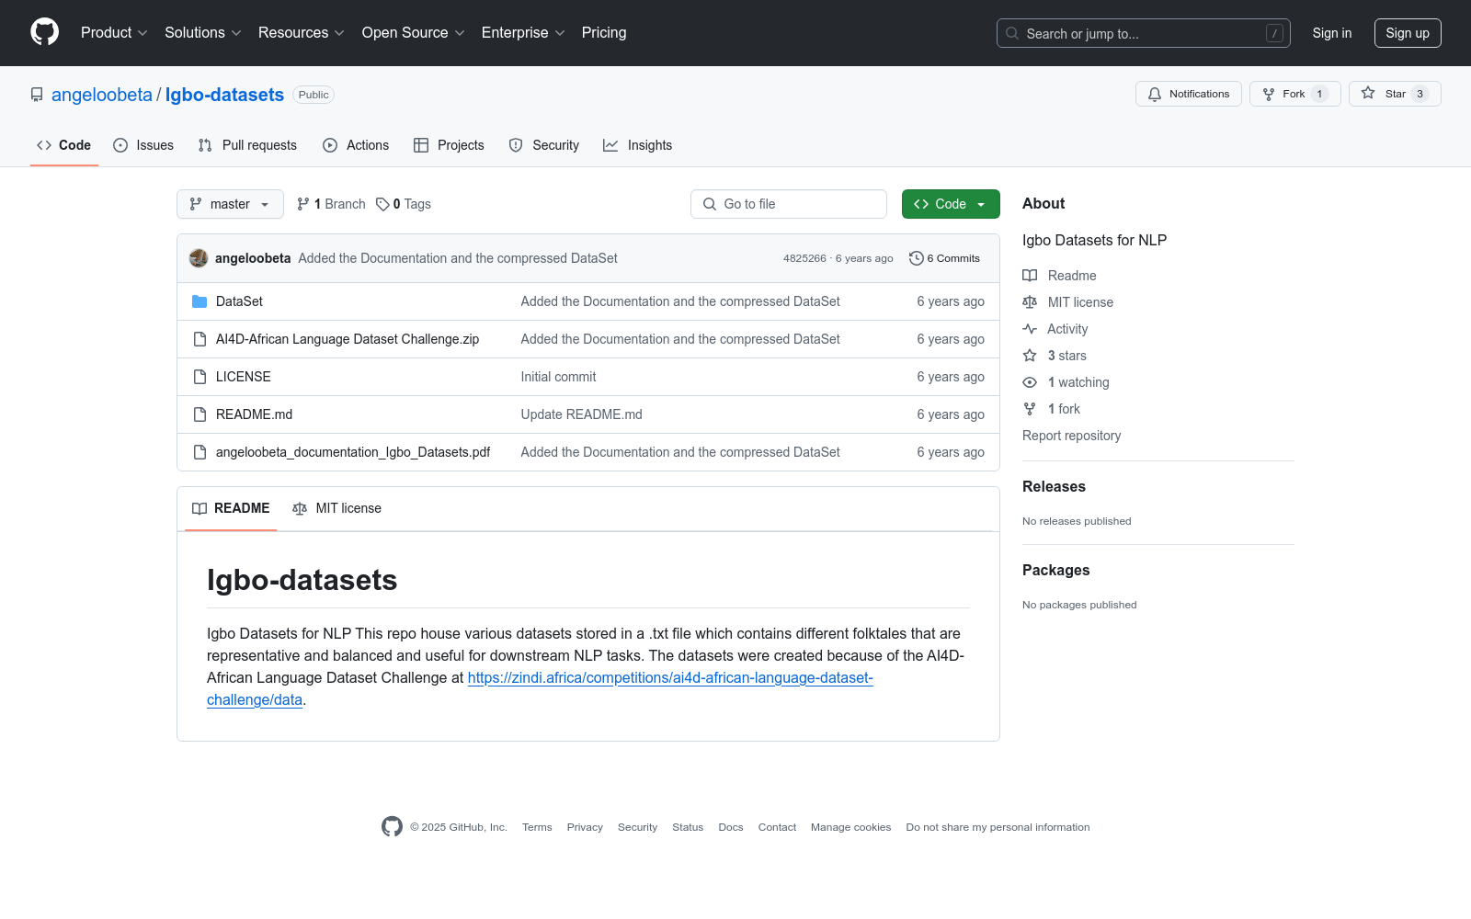Open the Igbo-datasets repository title link

(x=224, y=95)
